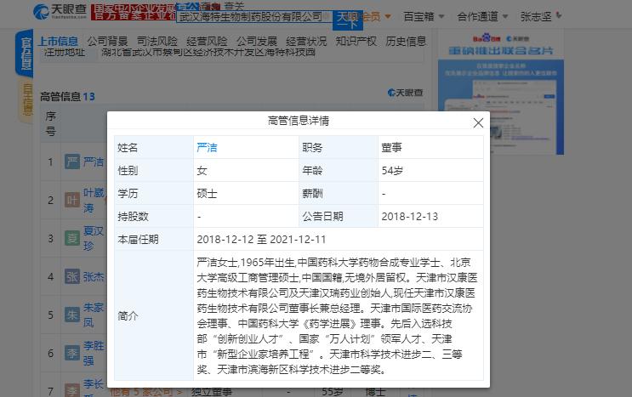This screenshot has height=397, width=632.
Task: Open the 张志坚 user account menu
Action: [540, 16]
